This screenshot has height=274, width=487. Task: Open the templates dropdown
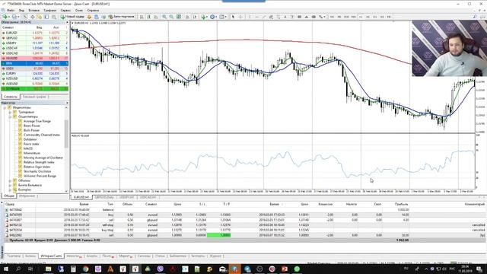[x=223, y=17]
